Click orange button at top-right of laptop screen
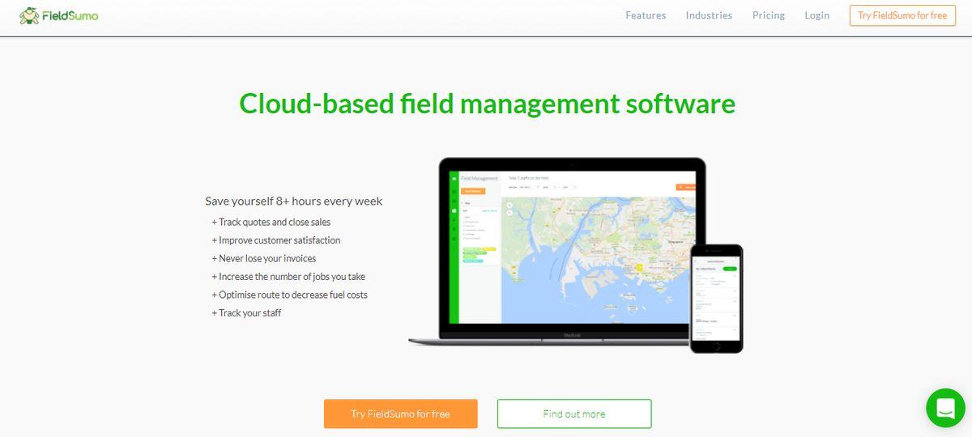 (685, 187)
